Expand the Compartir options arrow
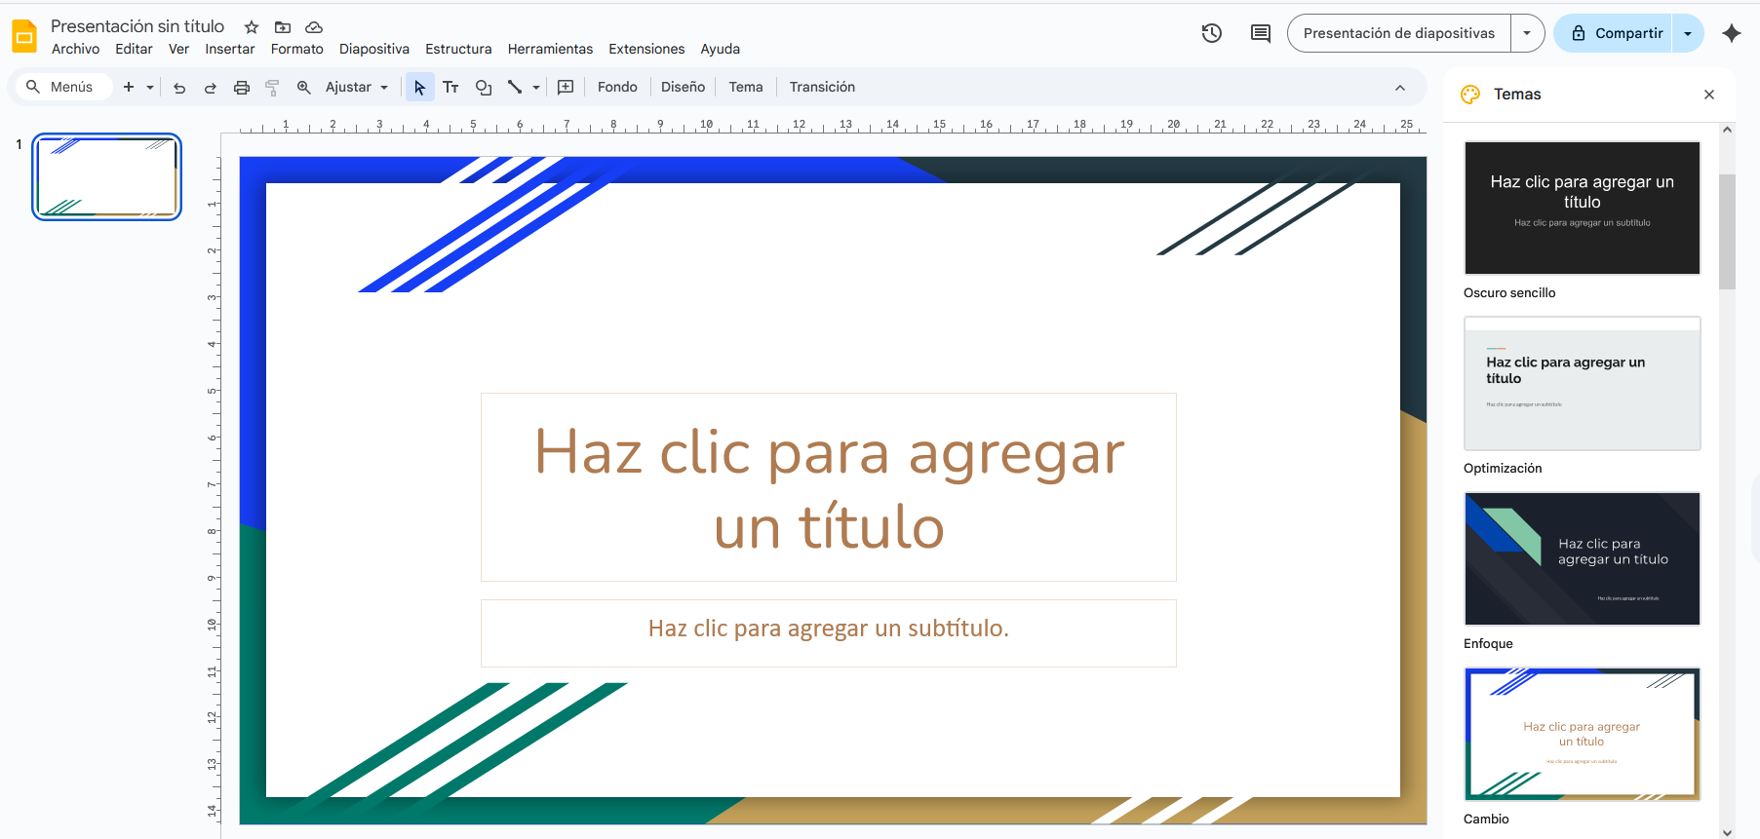 1688,33
